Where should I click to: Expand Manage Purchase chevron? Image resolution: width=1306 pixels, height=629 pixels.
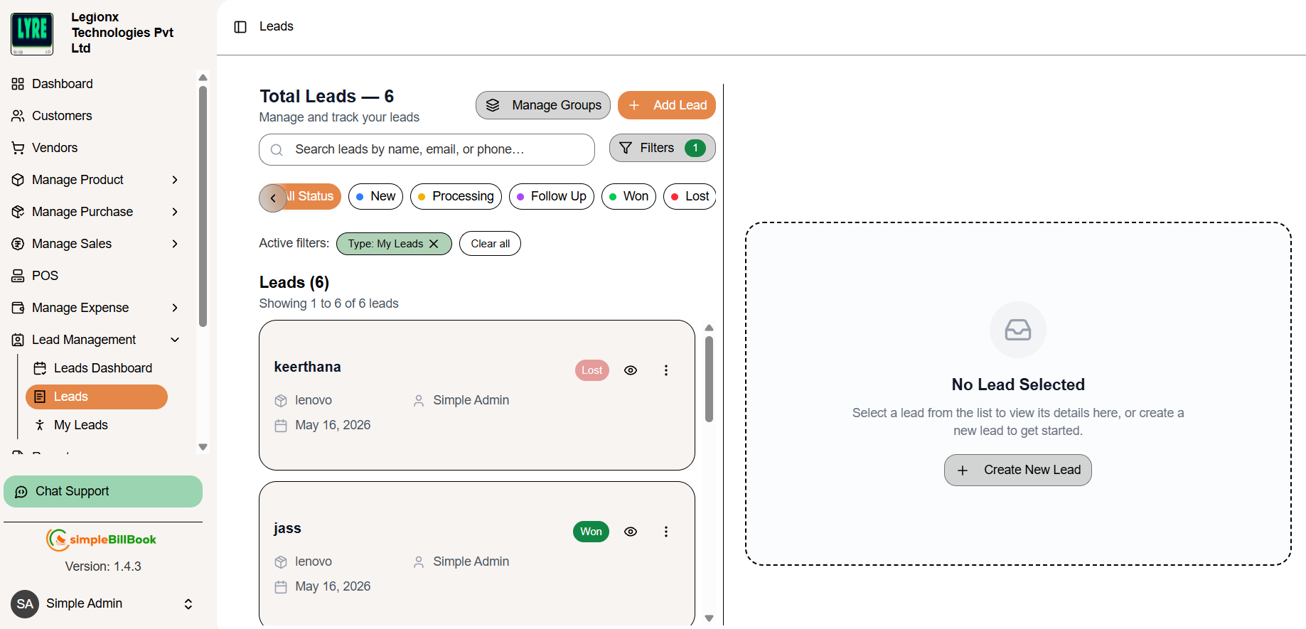[175, 212]
